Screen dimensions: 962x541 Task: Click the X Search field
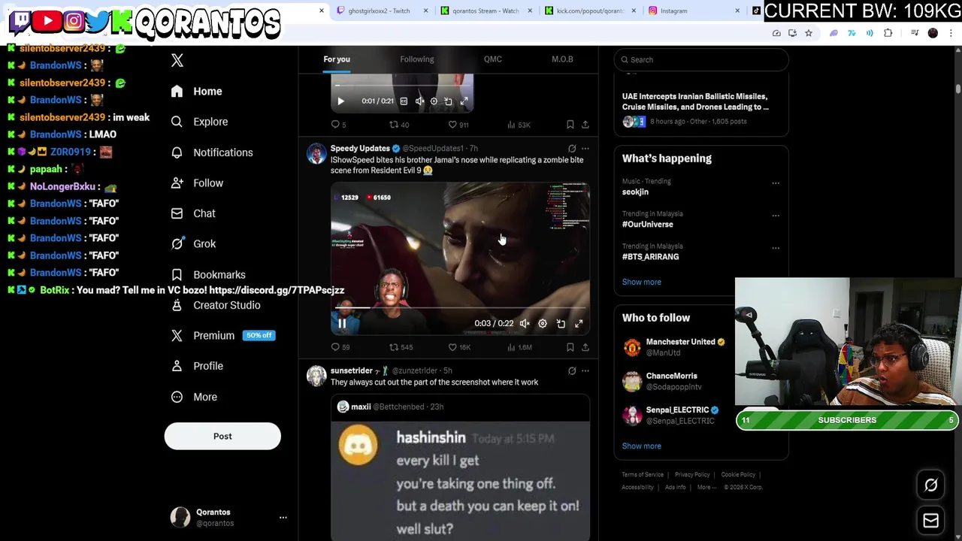[701, 59]
